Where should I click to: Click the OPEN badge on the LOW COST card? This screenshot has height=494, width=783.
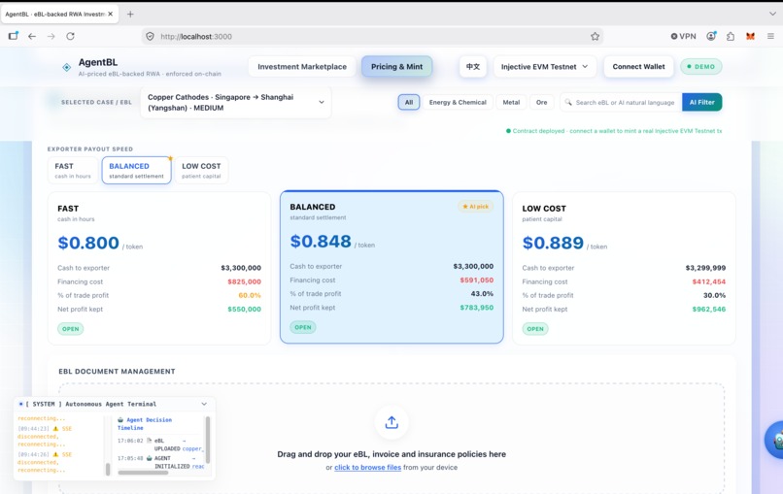[535, 329]
